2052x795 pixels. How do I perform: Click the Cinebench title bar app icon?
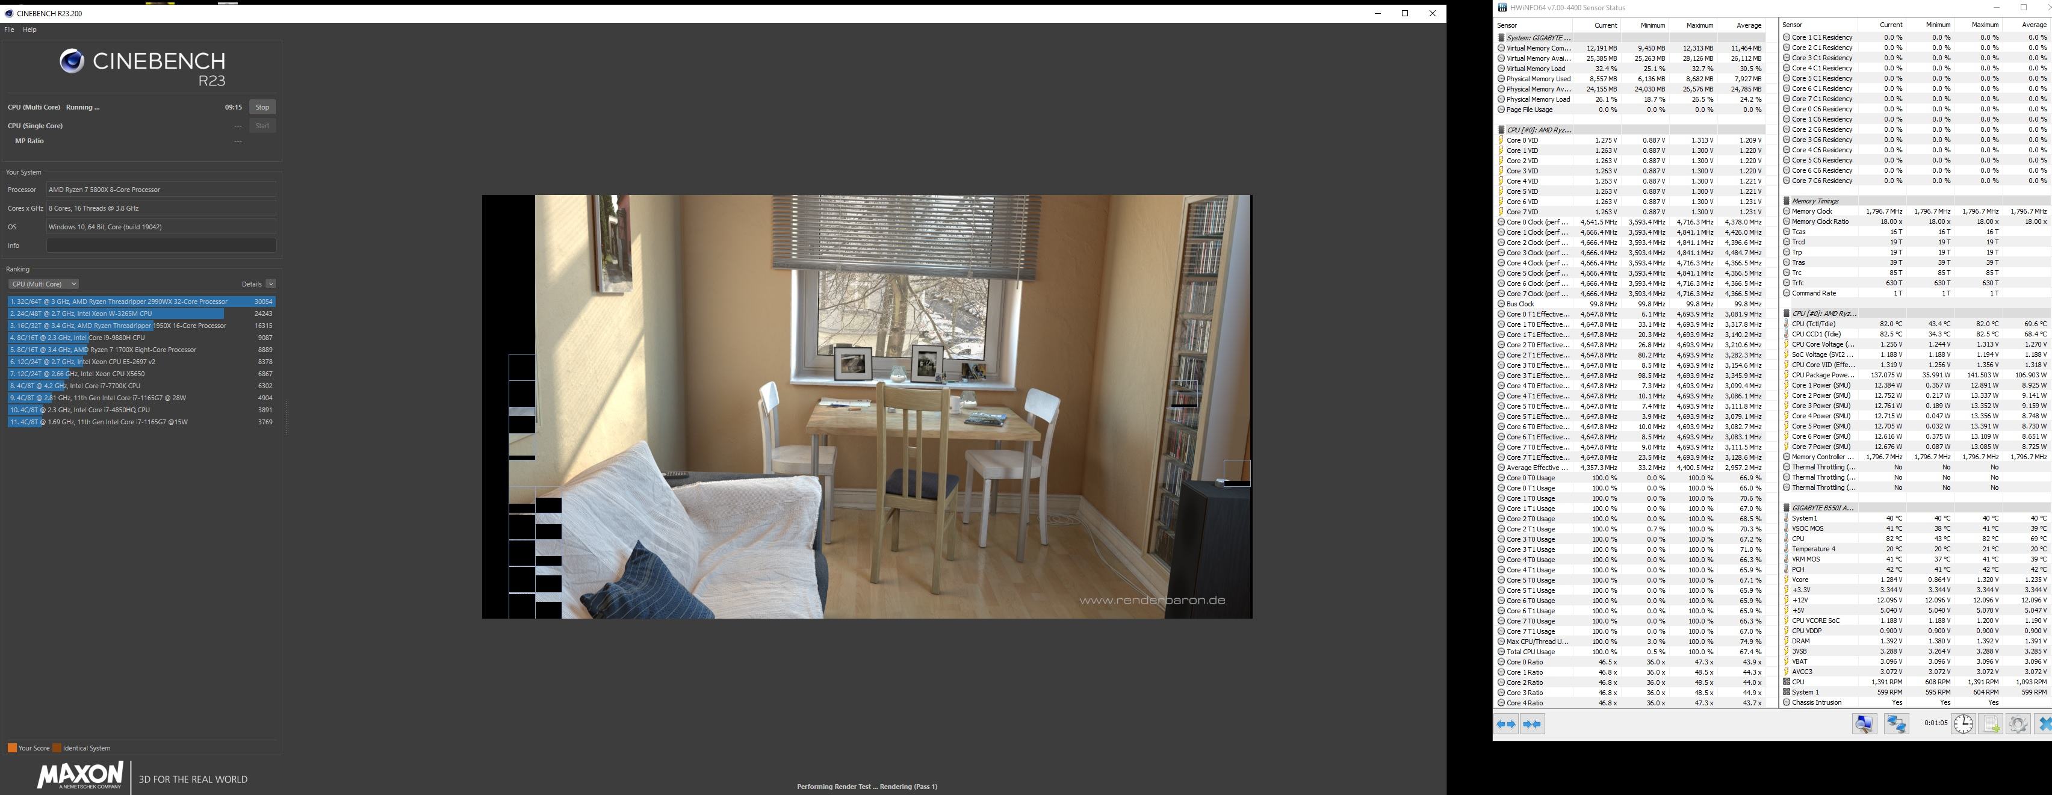9,14
